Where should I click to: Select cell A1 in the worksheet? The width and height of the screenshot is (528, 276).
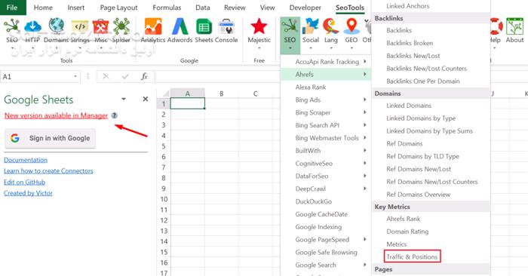[x=188, y=103]
